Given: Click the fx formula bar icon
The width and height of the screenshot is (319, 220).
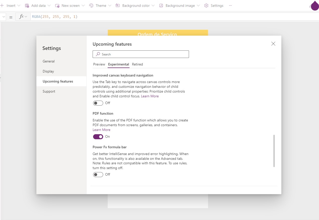Looking at the screenshot, I should 21,16.
